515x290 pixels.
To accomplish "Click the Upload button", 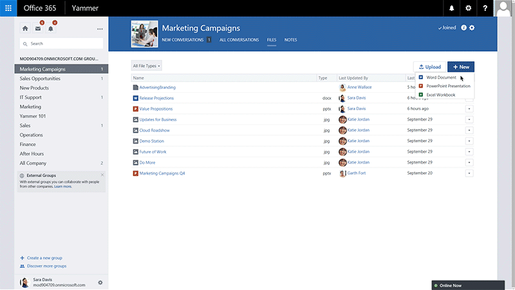I will [x=429, y=67].
